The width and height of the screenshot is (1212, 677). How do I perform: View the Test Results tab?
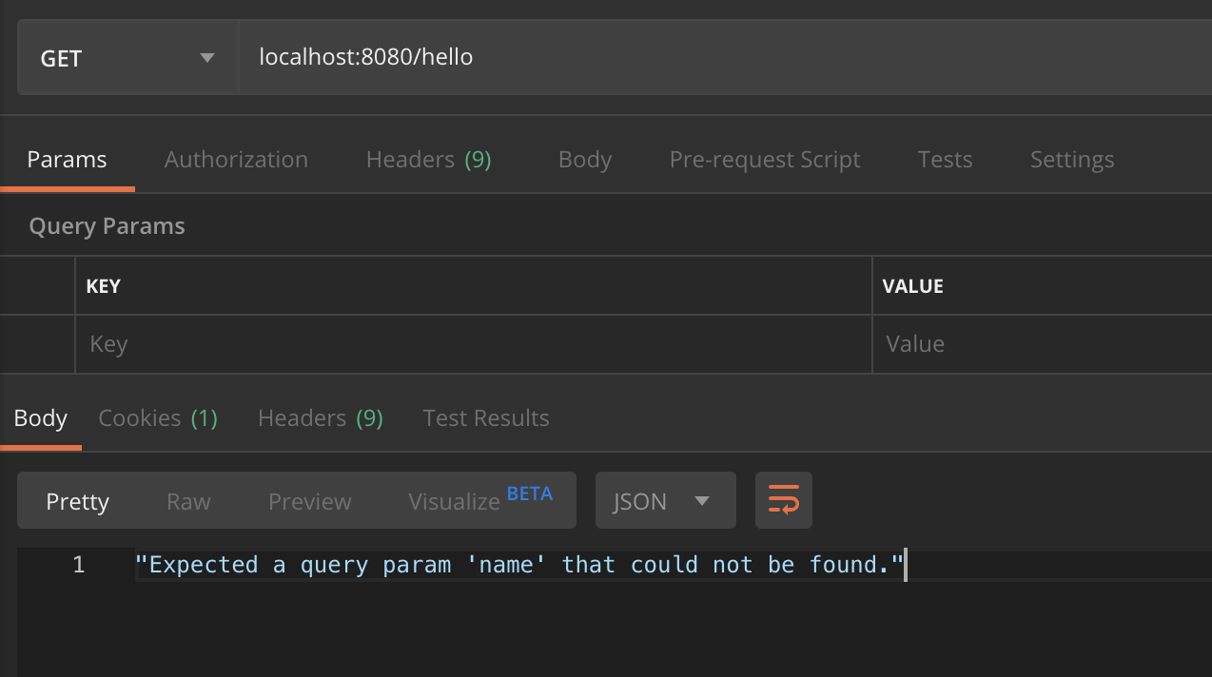click(x=485, y=418)
